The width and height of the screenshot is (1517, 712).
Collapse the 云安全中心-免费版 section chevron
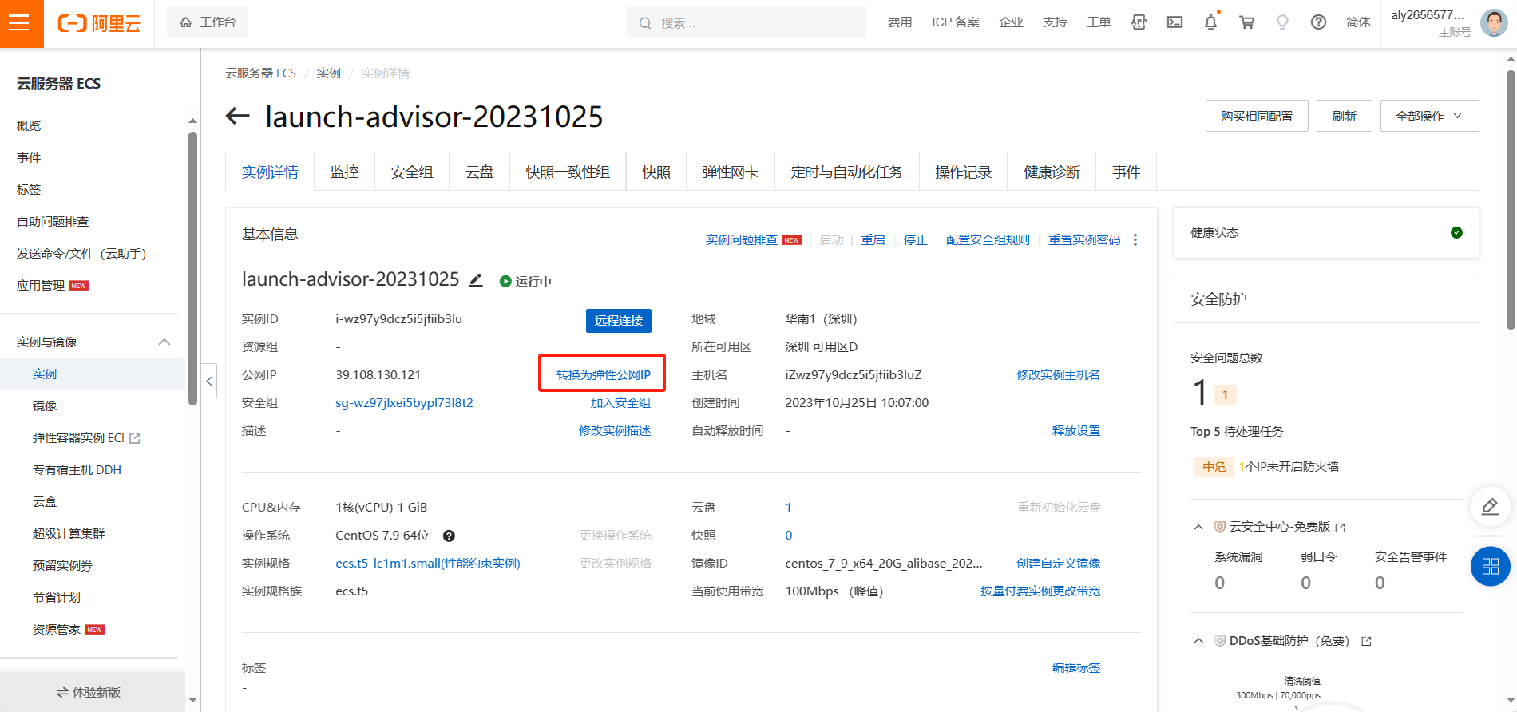(1198, 527)
